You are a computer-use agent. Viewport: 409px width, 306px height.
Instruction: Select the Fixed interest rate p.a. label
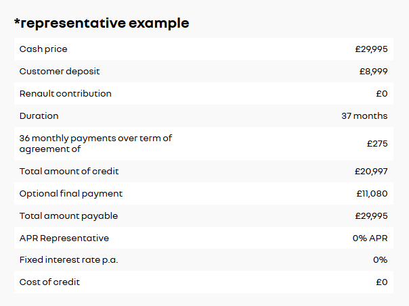pyautogui.click(x=68, y=260)
